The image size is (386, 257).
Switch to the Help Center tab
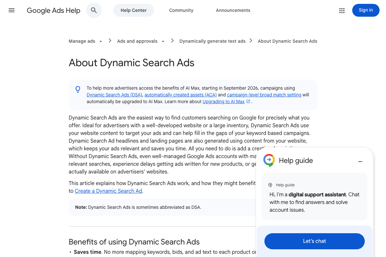133,10
